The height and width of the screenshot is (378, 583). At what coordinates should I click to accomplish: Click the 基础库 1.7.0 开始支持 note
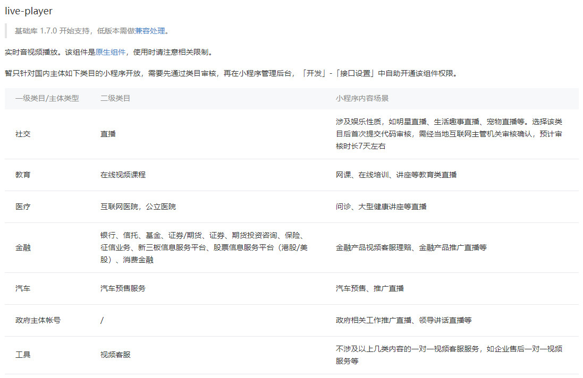(x=92, y=31)
